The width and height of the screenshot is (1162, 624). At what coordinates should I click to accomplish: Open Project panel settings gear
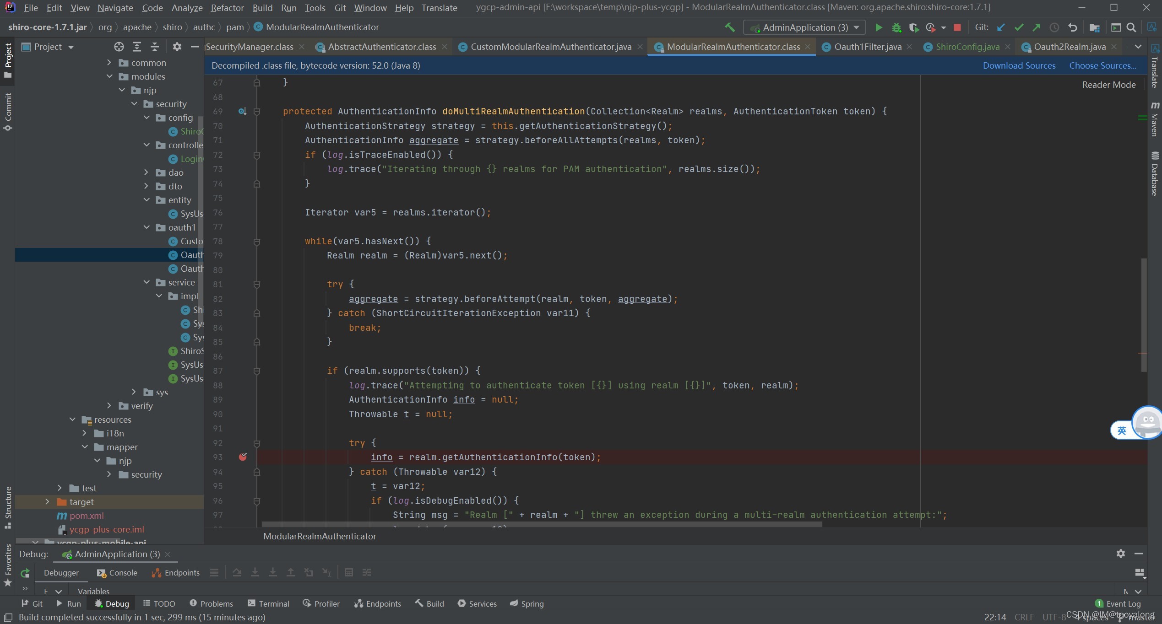[x=177, y=47]
